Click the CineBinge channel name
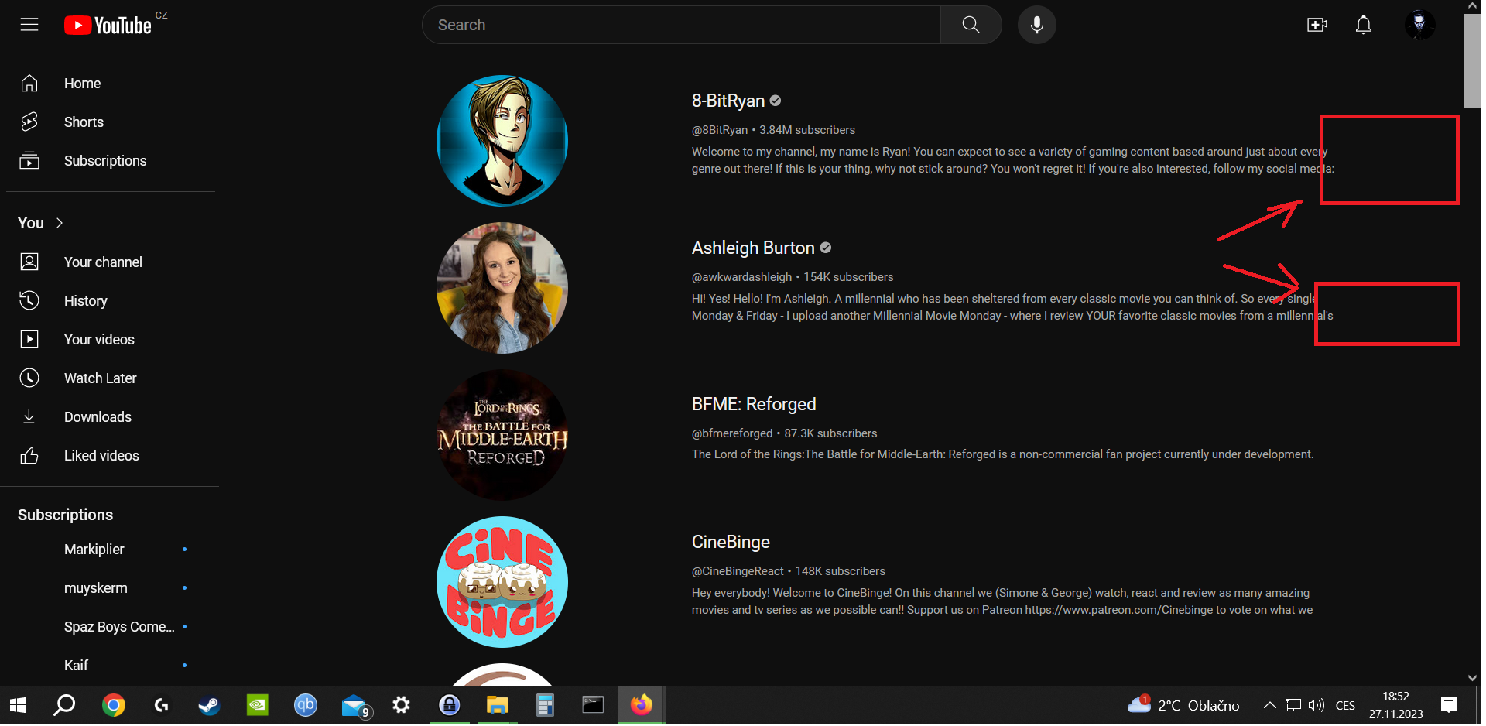Image resolution: width=1486 pixels, height=726 pixels. (x=731, y=542)
